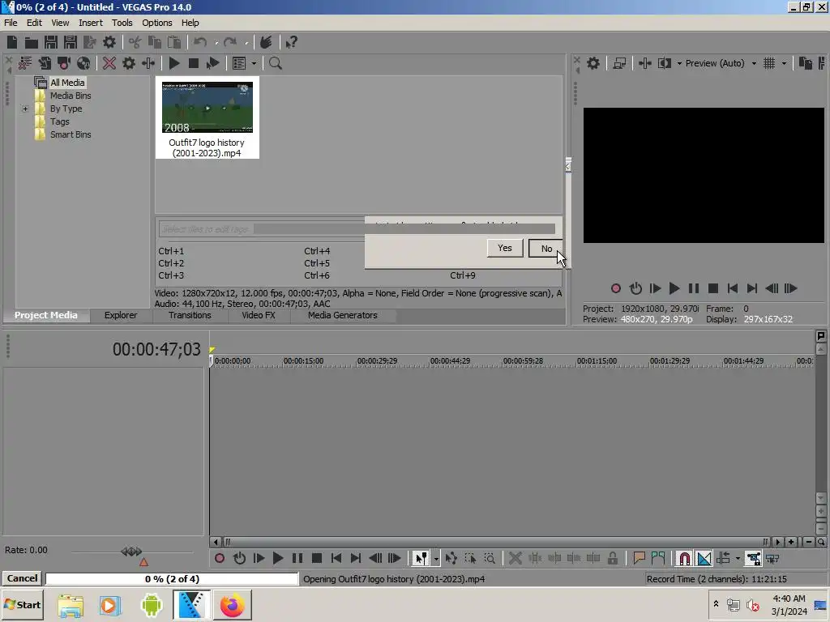Select Outfit7 logo history media thumbnail
This screenshot has height=622, width=830.
(x=207, y=117)
